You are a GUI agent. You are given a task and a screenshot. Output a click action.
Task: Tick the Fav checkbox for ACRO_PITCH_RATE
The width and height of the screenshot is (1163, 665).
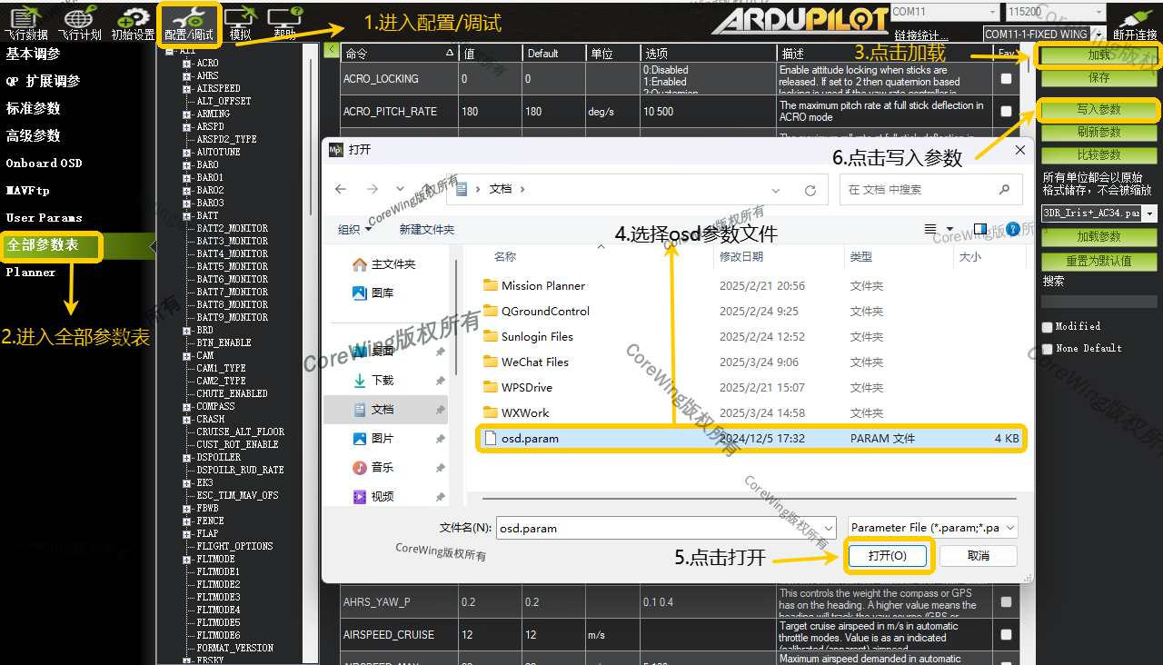pyautogui.click(x=1006, y=112)
